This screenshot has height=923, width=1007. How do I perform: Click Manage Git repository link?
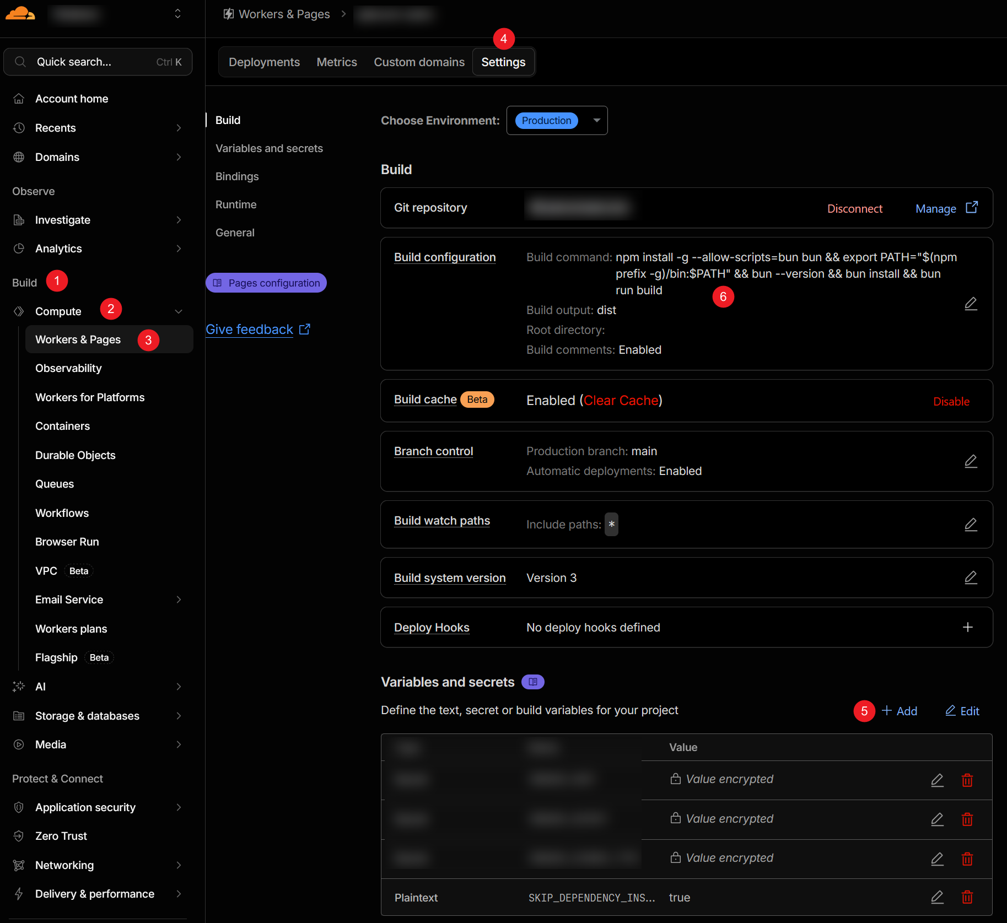pos(946,208)
